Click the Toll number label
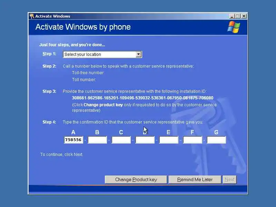The image size is (276, 207). tap(84, 80)
